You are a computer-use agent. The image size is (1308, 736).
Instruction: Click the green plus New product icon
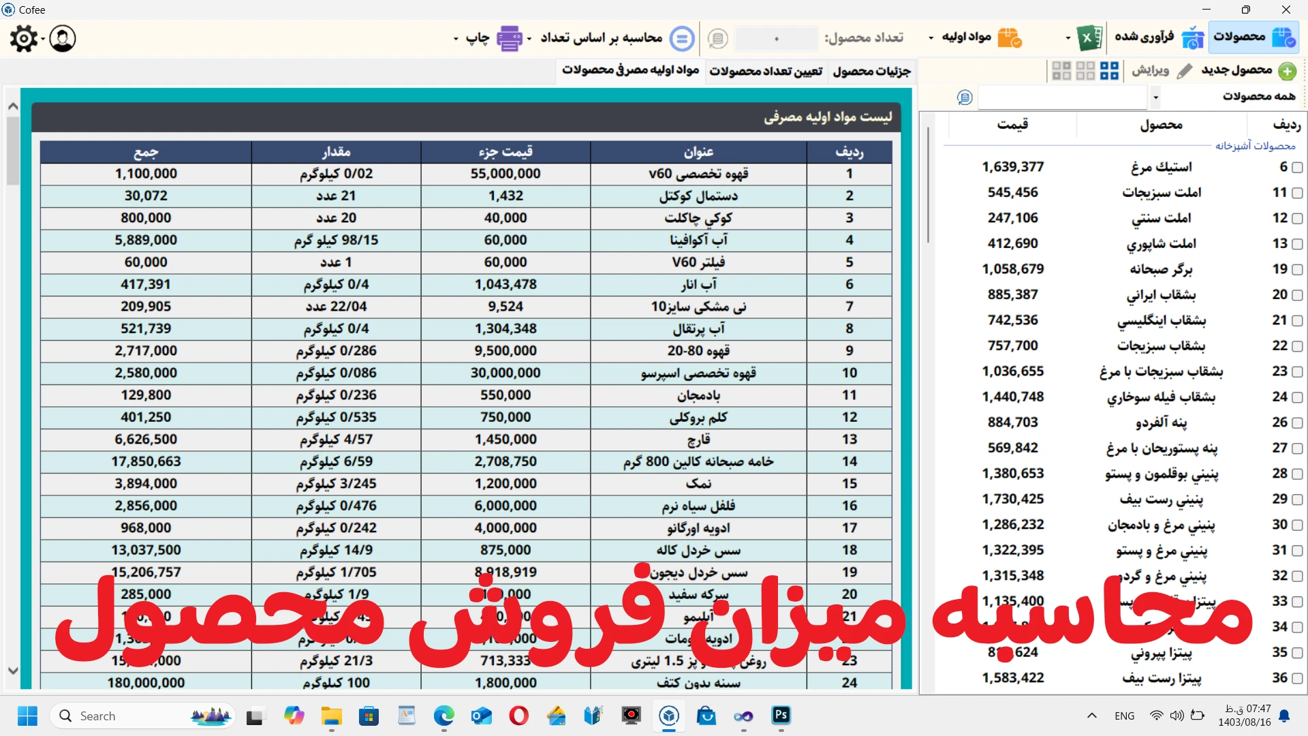coord(1287,71)
